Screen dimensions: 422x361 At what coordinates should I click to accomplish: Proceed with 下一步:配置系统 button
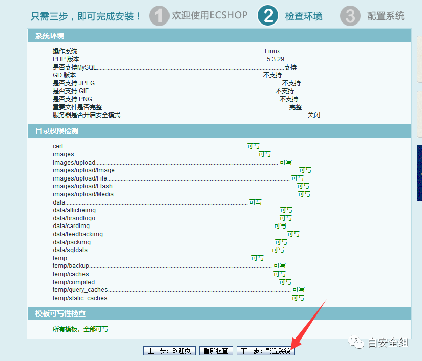coord(266,351)
